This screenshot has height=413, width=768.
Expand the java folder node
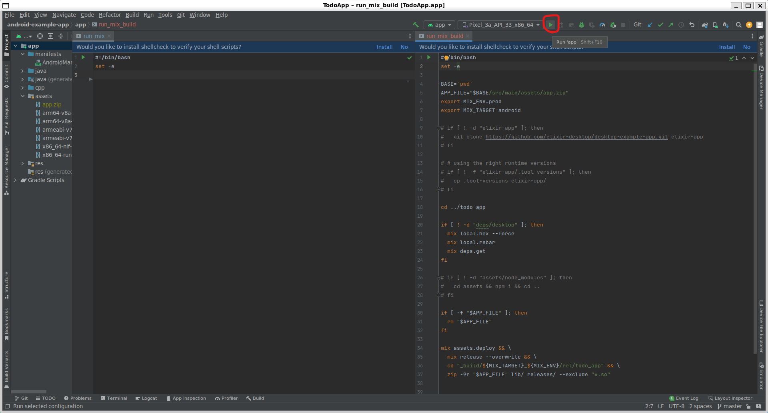click(22, 71)
